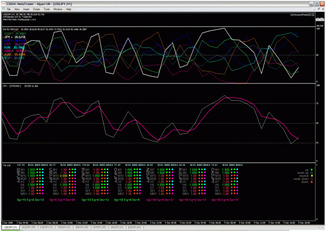Switch to the EURJPY chart tab
This screenshot has height=231, width=326.
(135, 227)
